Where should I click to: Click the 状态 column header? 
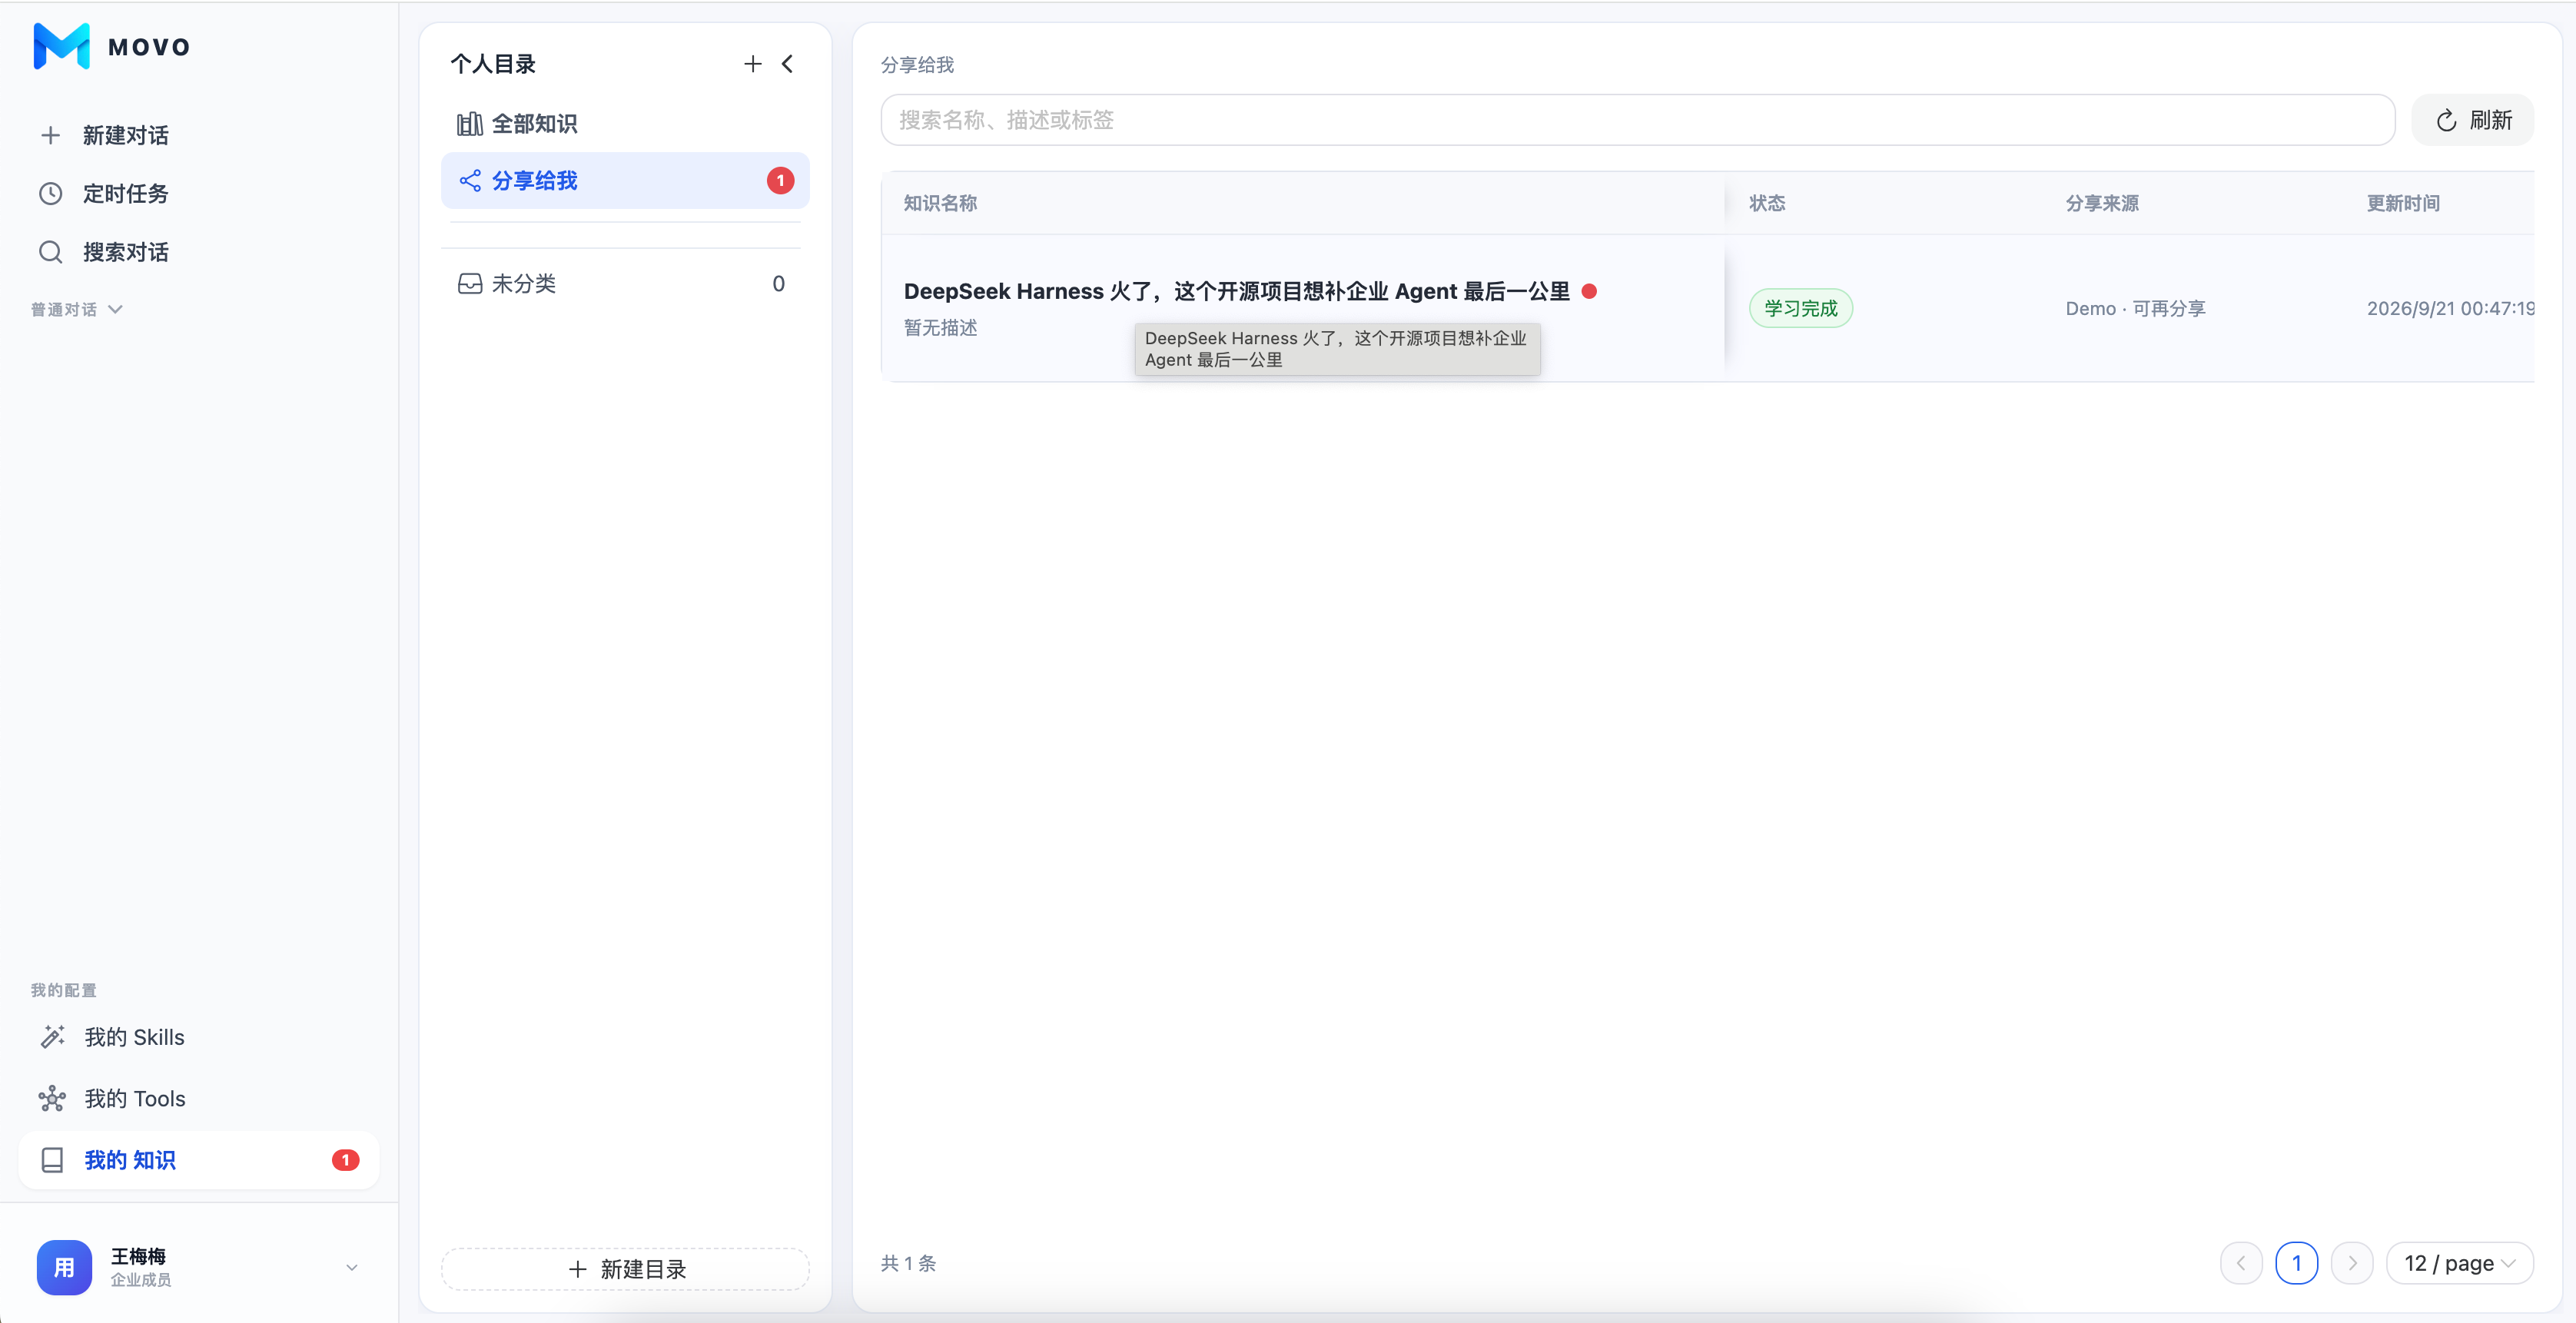tap(1767, 203)
